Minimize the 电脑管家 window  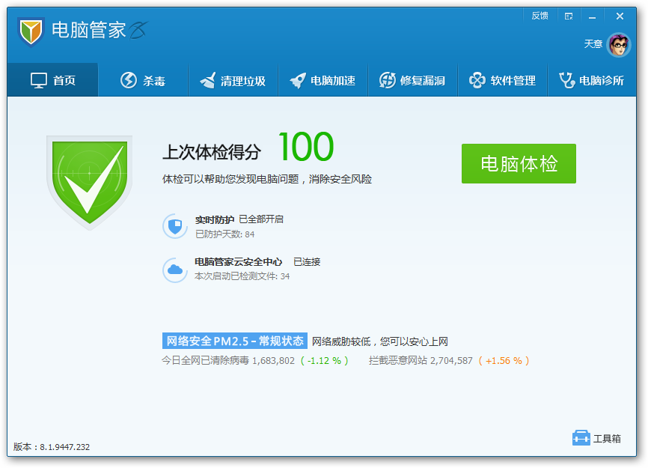pos(592,16)
